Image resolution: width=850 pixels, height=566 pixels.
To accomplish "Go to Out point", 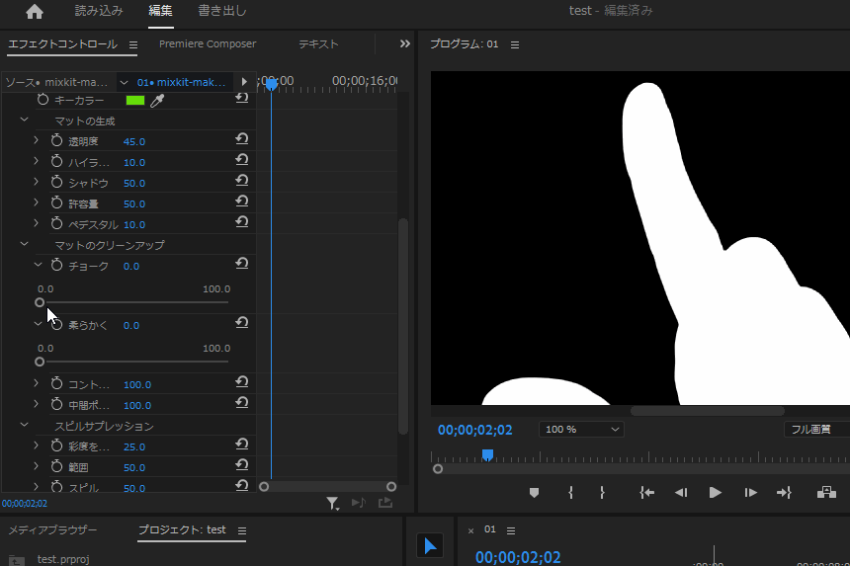I will tap(784, 492).
